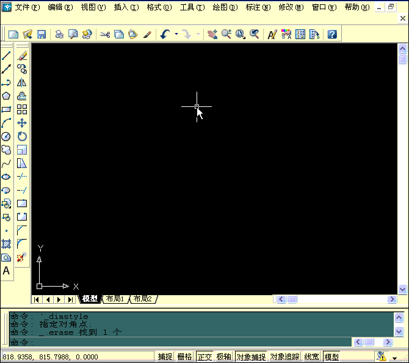Switch to the 布局1 tab
This screenshot has width=409, height=363.
pos(115,299)
